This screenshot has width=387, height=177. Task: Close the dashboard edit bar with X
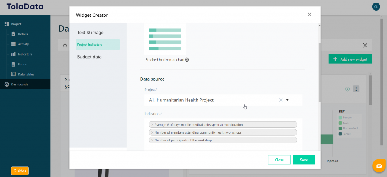click(365, 45)
